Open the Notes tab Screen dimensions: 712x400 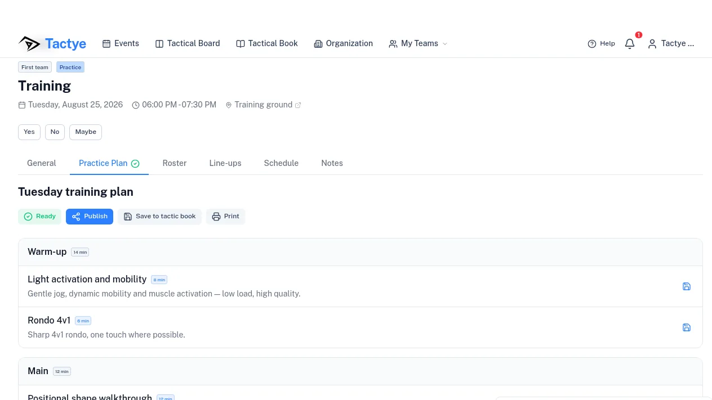pyautogui.click(x=332, y=163)
